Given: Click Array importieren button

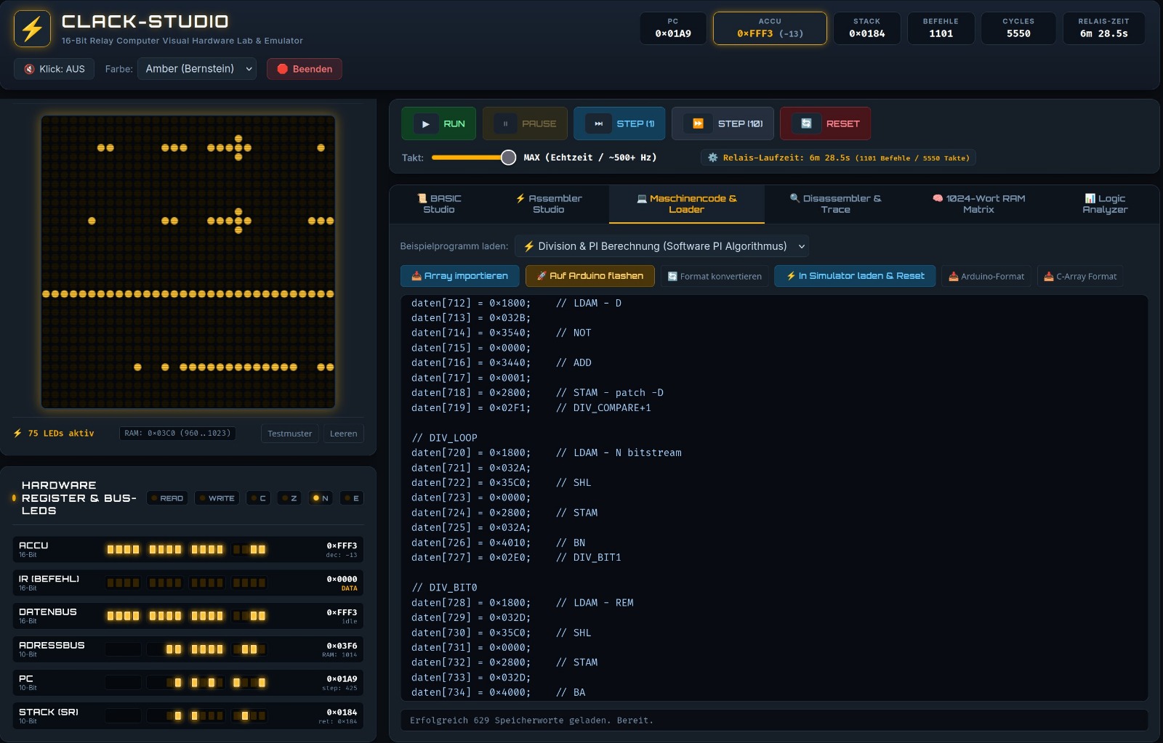Looking at the screenshot, I should (x=459, y=276).
